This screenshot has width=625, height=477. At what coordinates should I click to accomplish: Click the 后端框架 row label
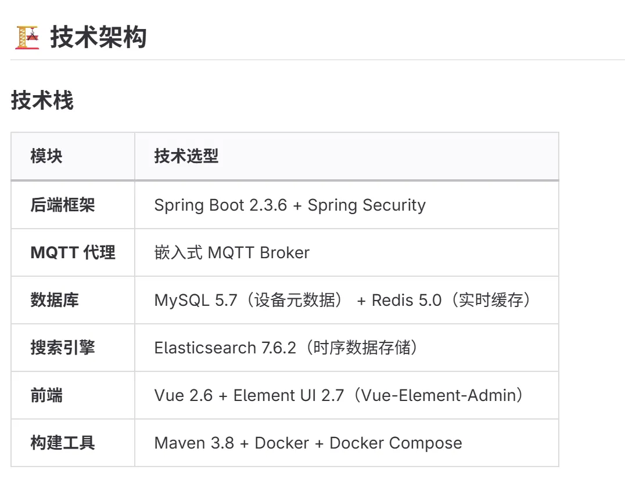coord(63,205)
